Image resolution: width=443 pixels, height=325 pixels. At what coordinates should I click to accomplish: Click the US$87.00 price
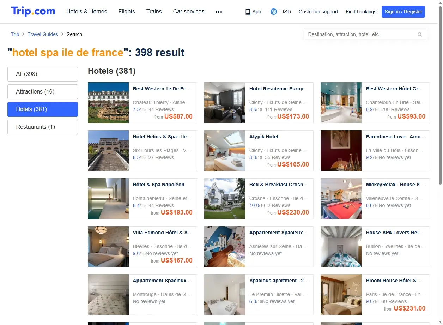[178, 116]
